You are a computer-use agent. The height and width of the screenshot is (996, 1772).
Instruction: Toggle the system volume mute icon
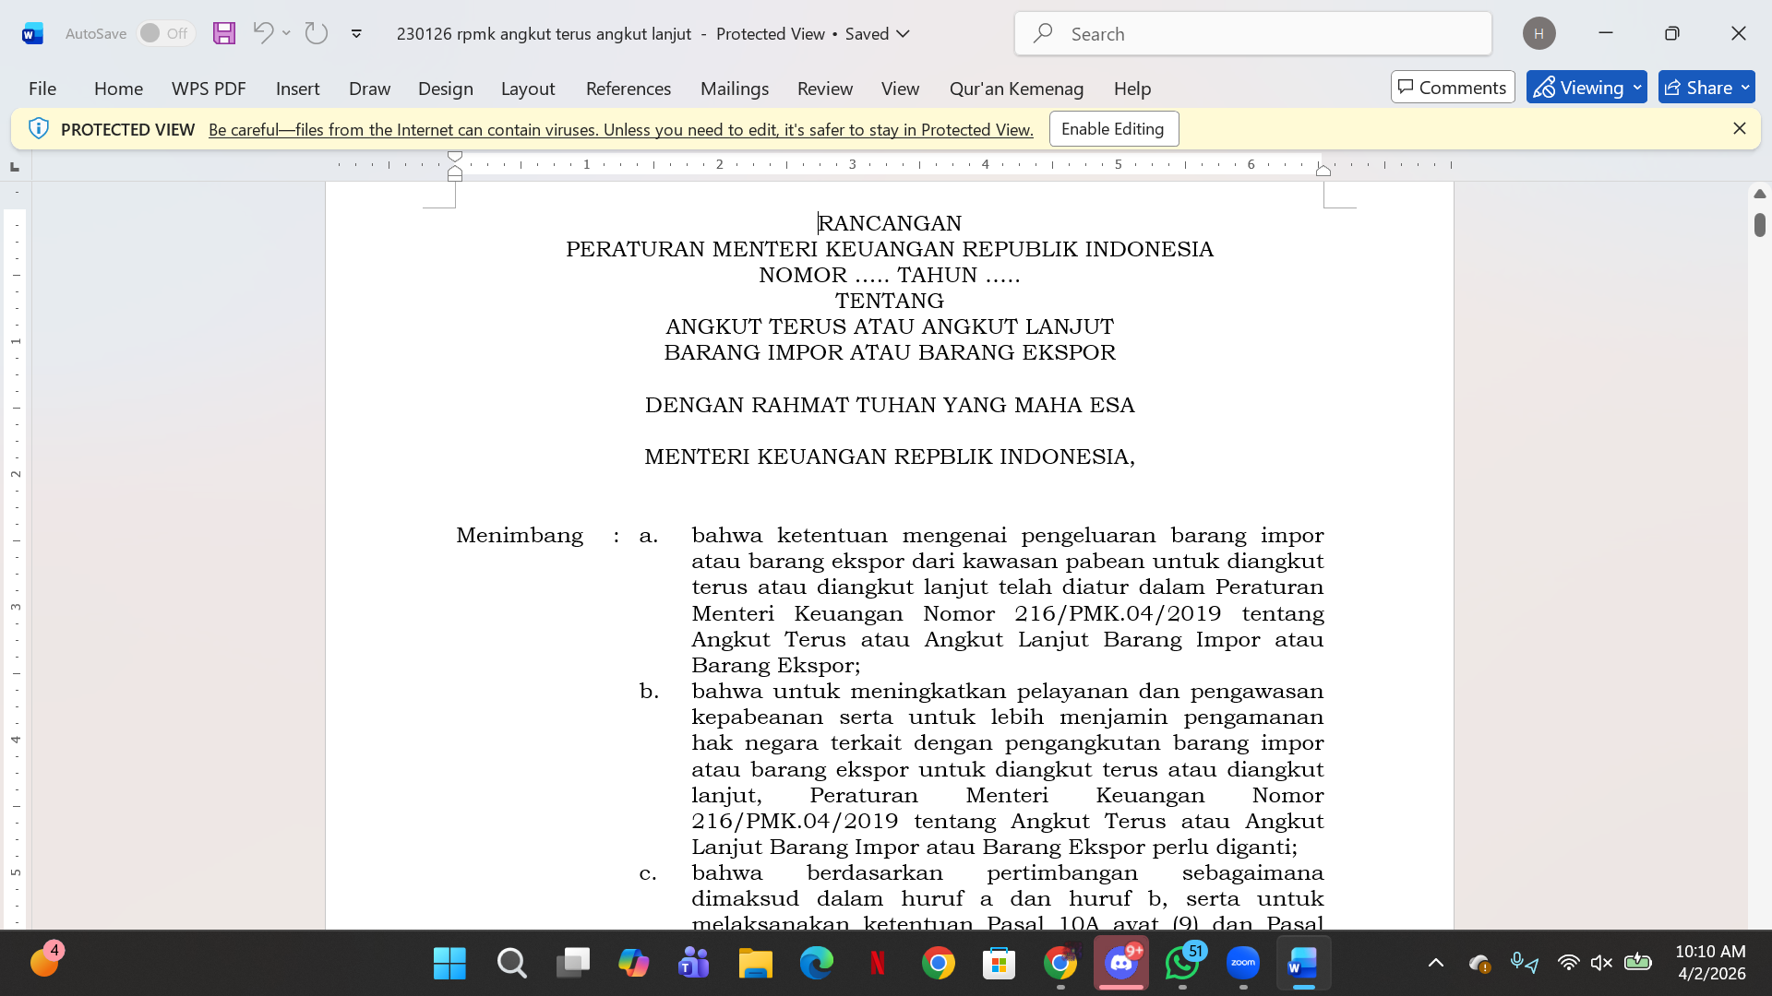(1601, 963)
